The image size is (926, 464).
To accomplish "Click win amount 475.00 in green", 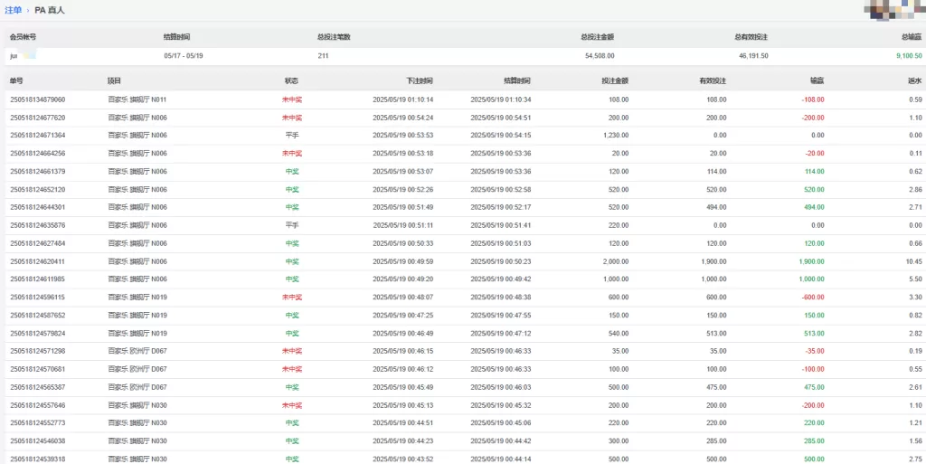I will coord(813,387).
